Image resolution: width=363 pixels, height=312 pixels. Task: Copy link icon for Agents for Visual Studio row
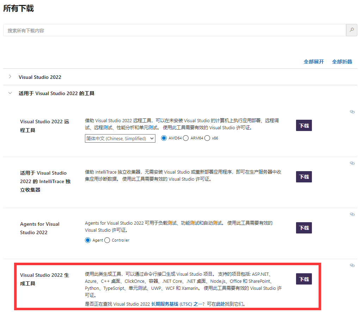(x=352, y=214)
